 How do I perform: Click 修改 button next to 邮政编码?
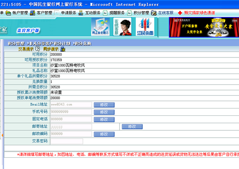(104, 134)
